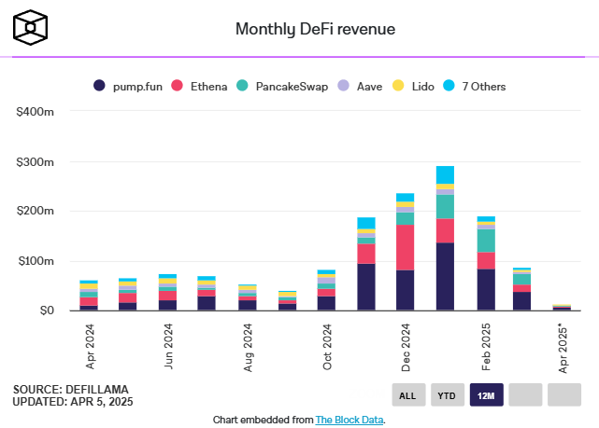Image resolution: width=599 pixels, height=428 pixels.
Task: Click the Dec 2024 stacked bar
Action: (x=405, y=252)
